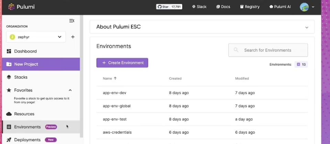Image resolution: width=330 pixels, height=144 pixels.
Task: Sort environments by Name column
Action: tap(108, 79)
